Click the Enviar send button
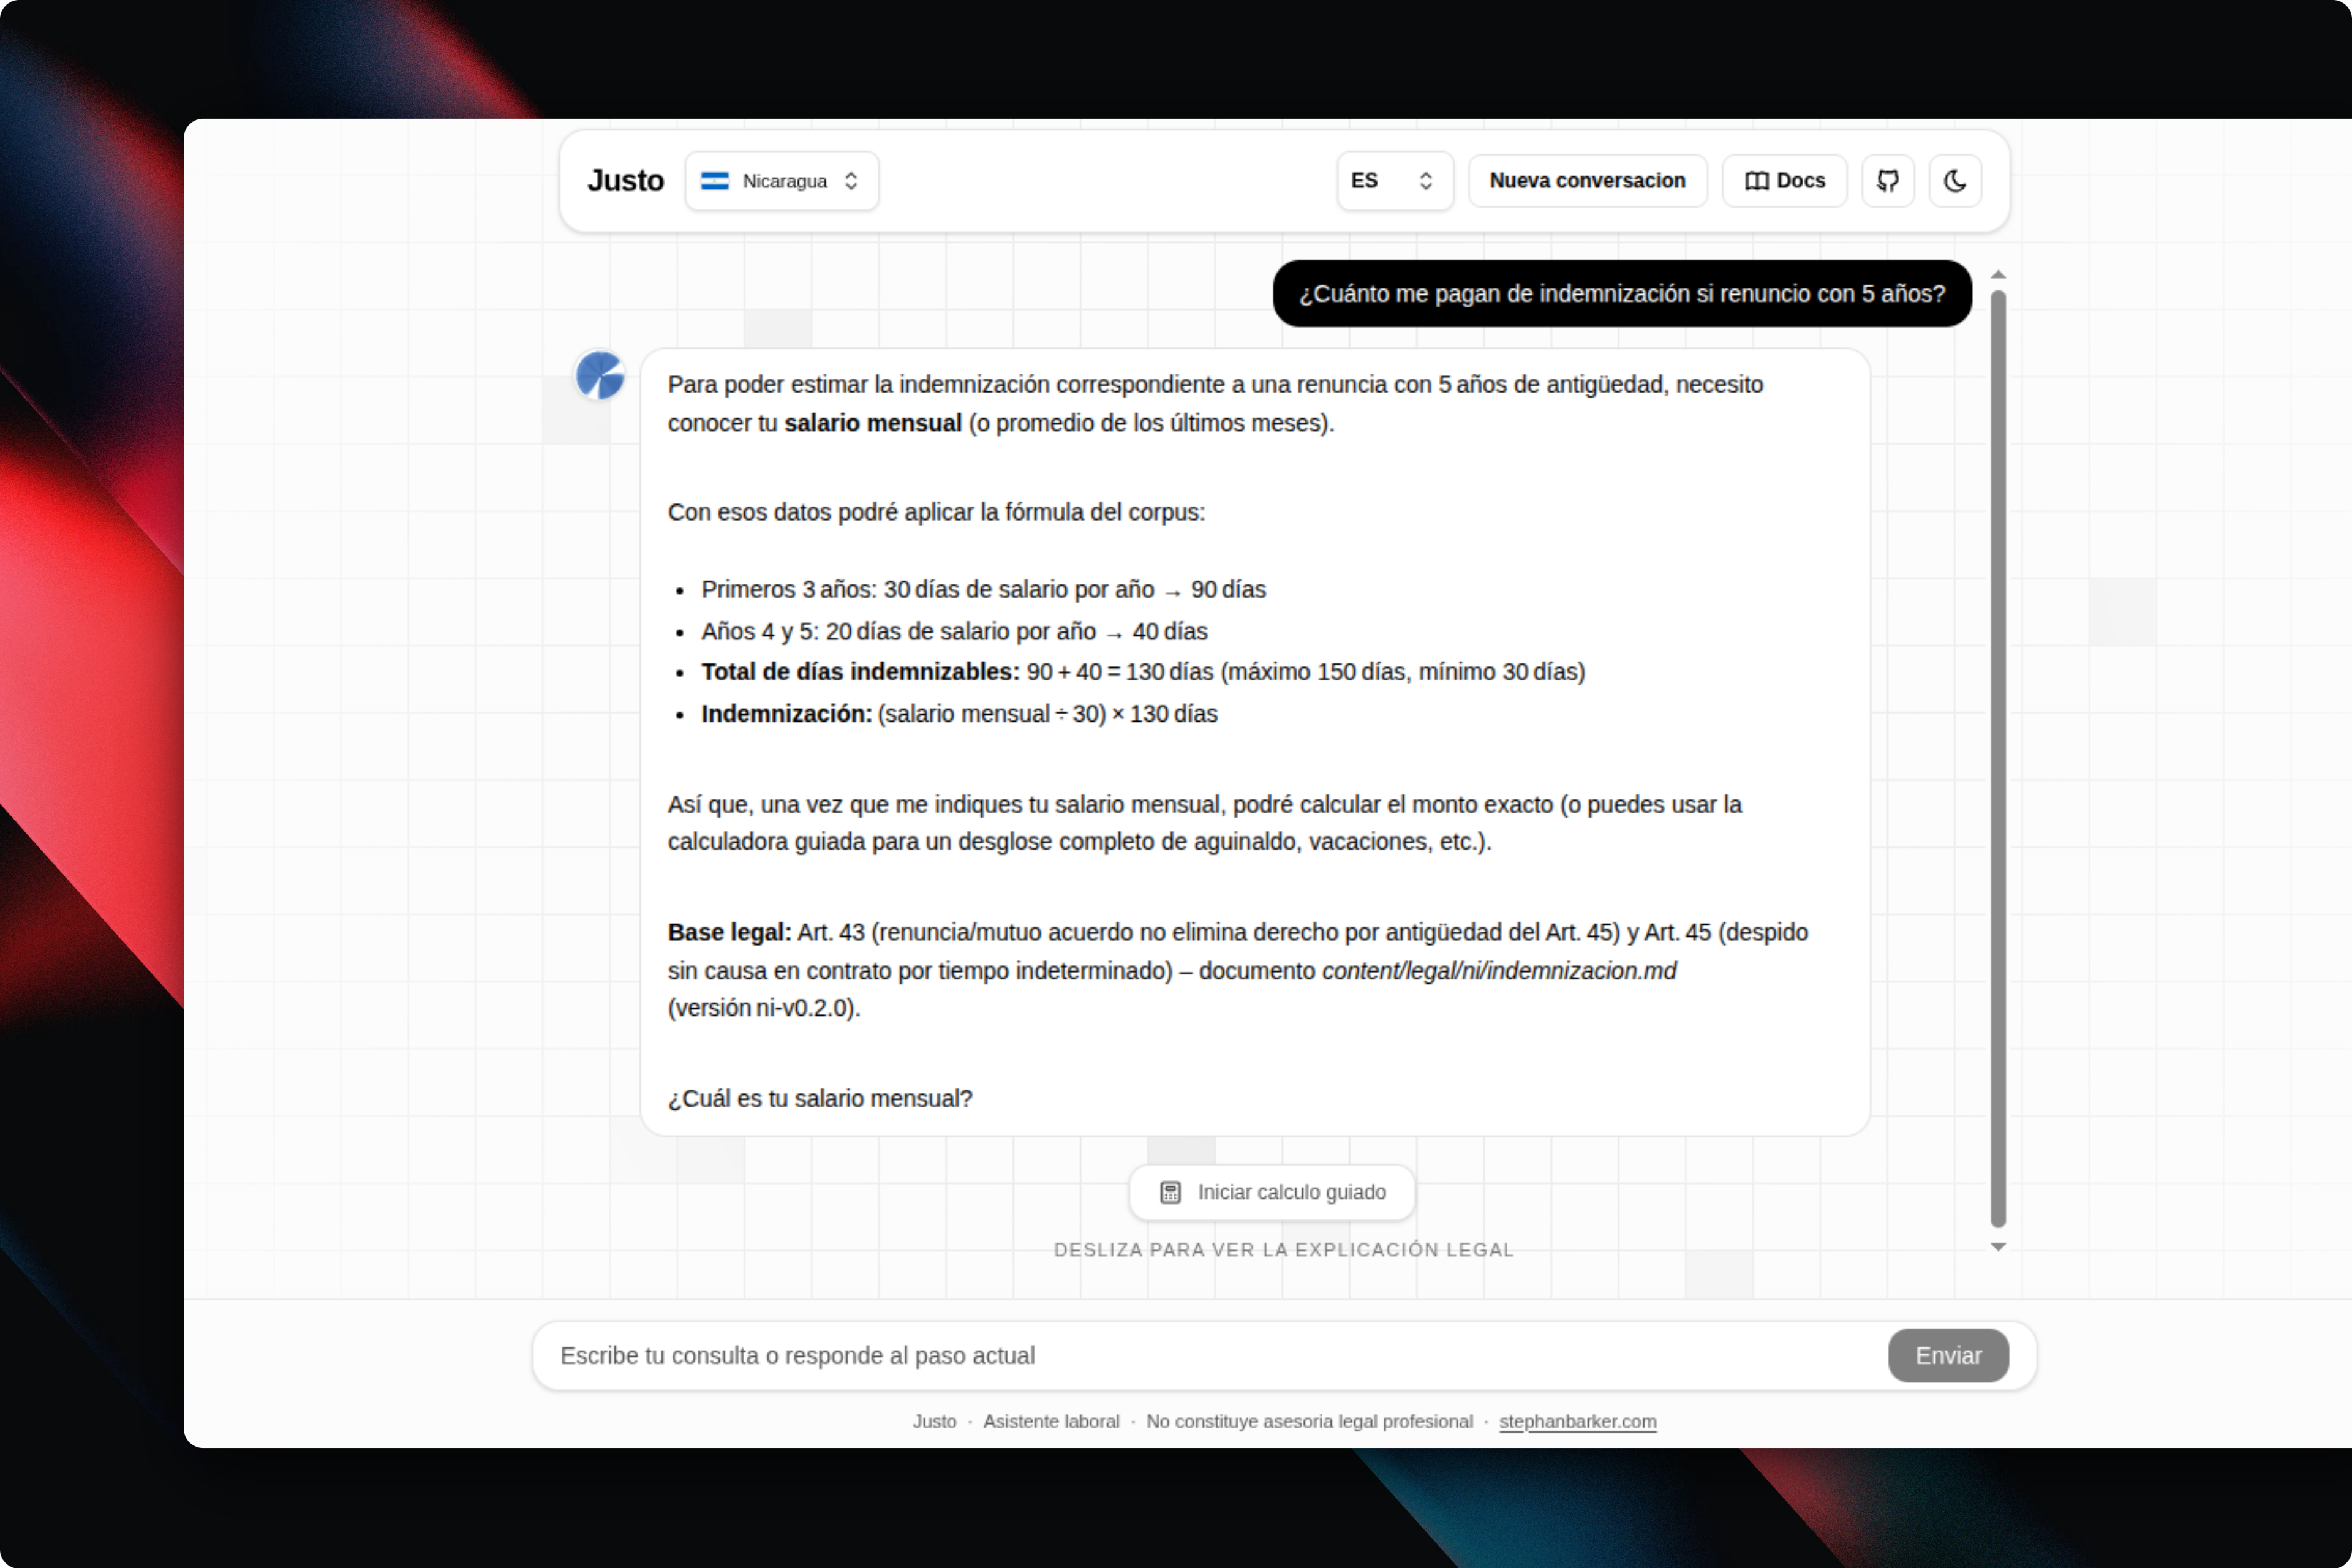Image resolution: width=2352 pixels, height=1568 pixels. click(x=1947, y=1355)
